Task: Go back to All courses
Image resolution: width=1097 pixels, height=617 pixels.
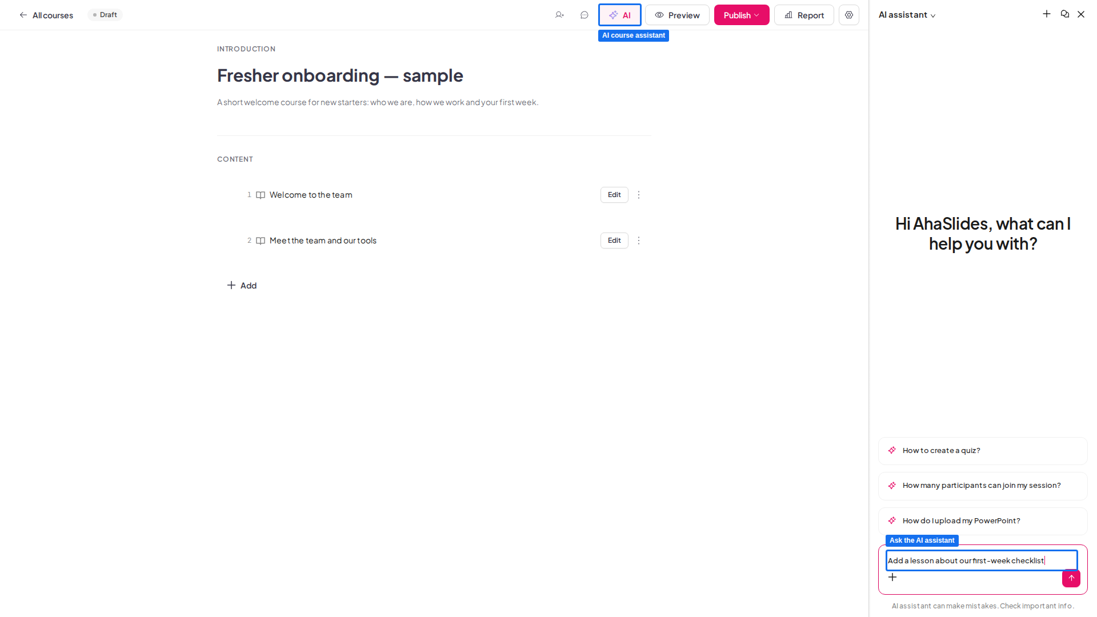Action: pyautogui.click(x=46, y=15)
